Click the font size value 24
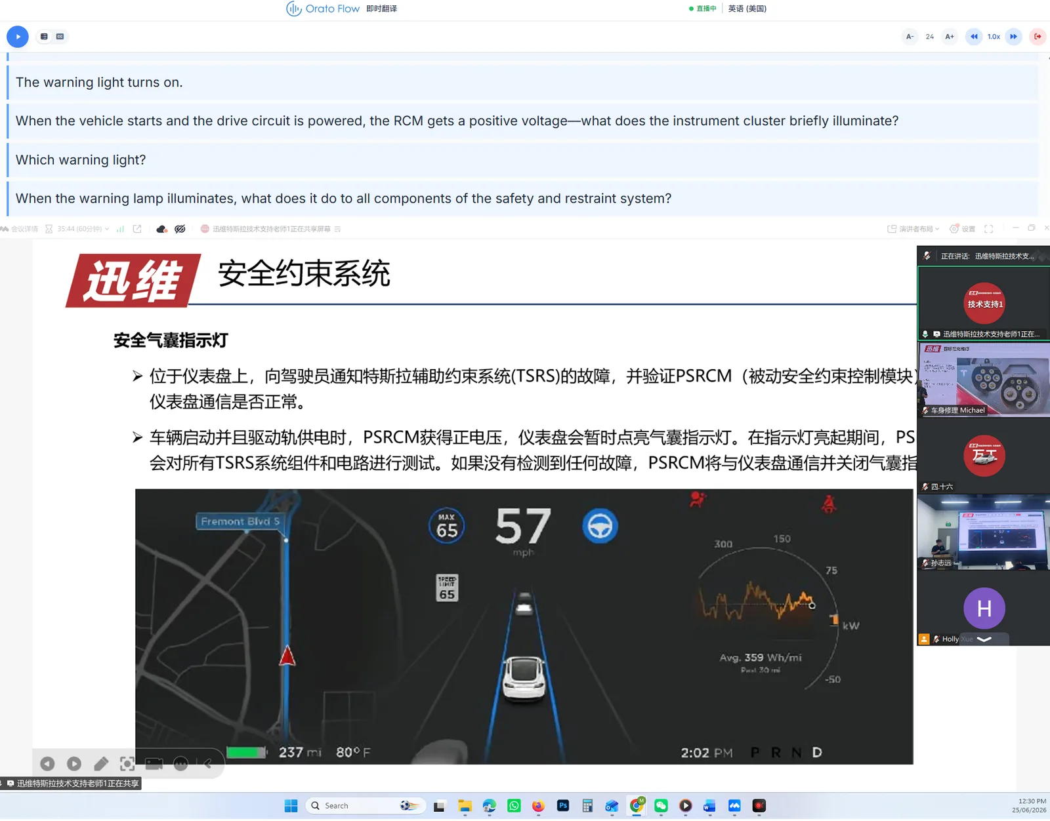 (929, 37)
